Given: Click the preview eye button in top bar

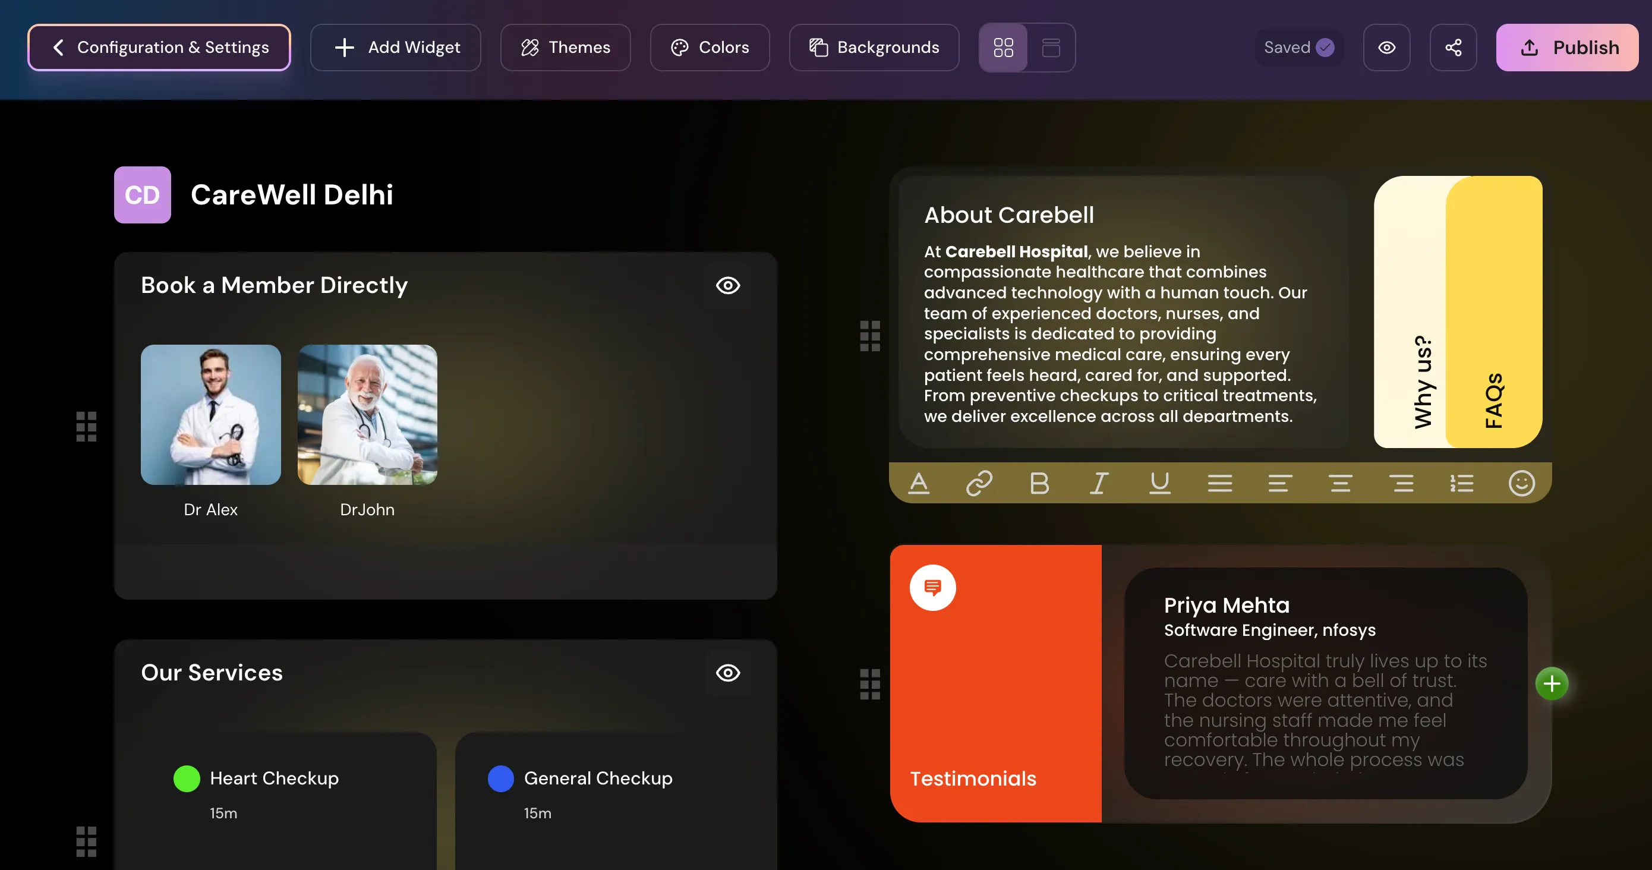Looking at the screenshot, I should 1386,48.
